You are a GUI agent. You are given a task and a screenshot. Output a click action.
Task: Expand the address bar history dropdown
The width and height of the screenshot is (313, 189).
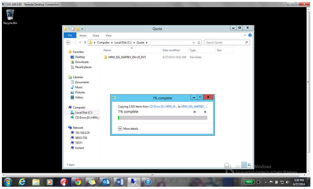[x=194, y=43]
